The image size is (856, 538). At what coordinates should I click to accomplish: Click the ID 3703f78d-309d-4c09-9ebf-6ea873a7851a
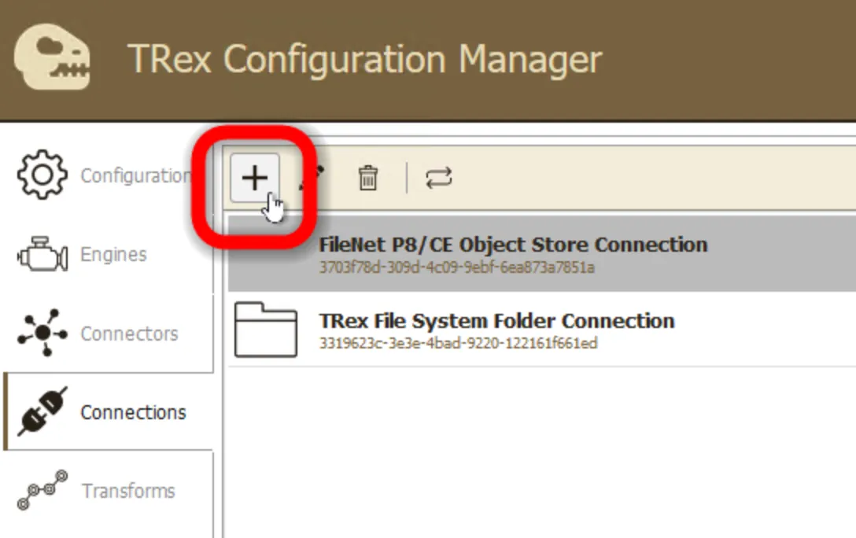pyautogui.click(x=457, y=267)
